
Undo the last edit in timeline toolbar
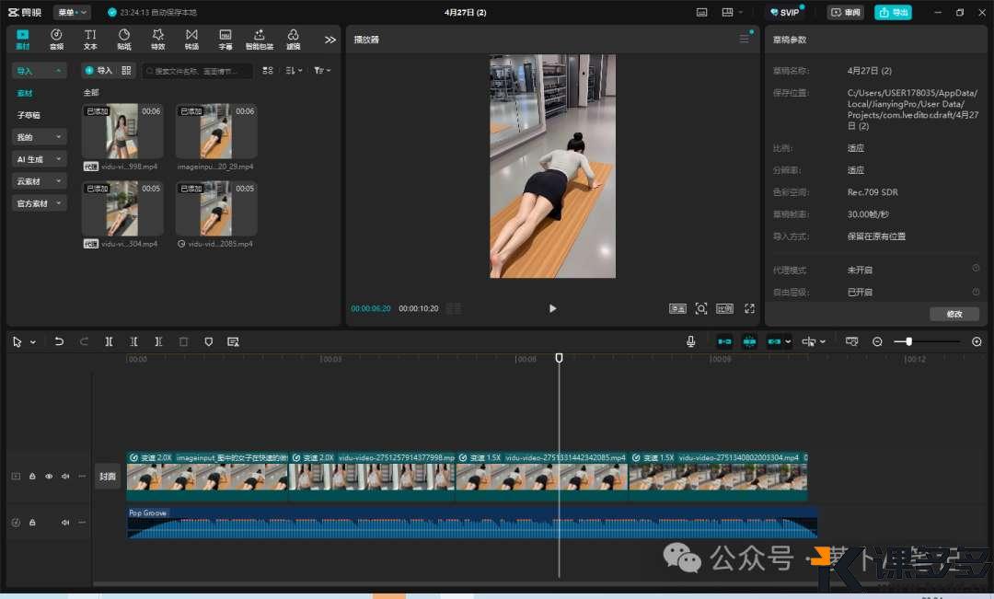point(59,341)
